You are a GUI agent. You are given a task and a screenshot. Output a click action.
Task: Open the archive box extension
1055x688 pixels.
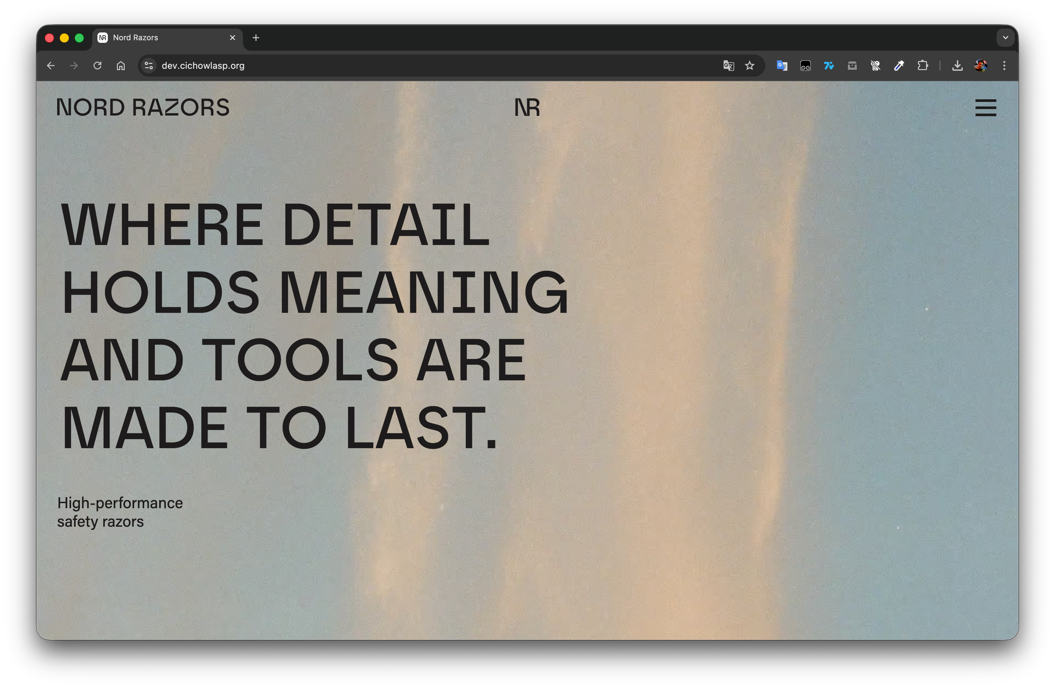tap(852, 66)
